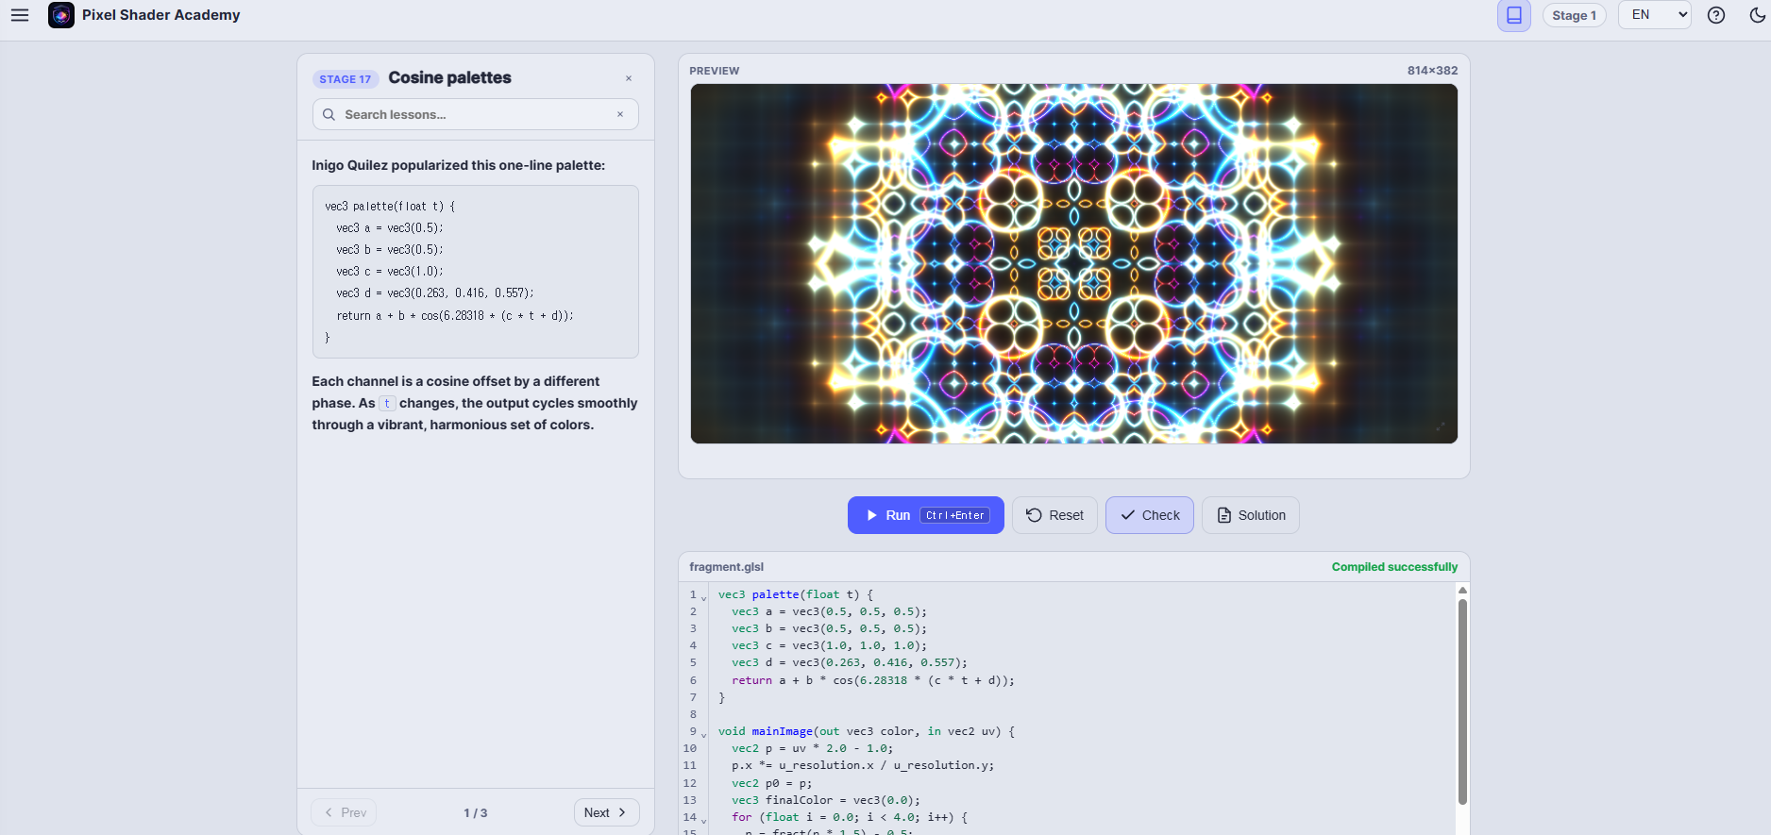Clear the lesson search field
Image resolution: width=1771 pixels, height=835 pixels.
point(620,114)
